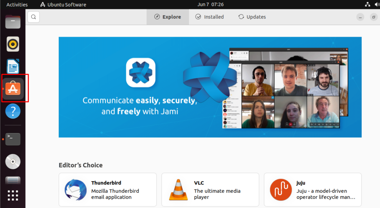380x208 pixels.
Task: Open the search button in Ubuntu Software
Action: 33,17
